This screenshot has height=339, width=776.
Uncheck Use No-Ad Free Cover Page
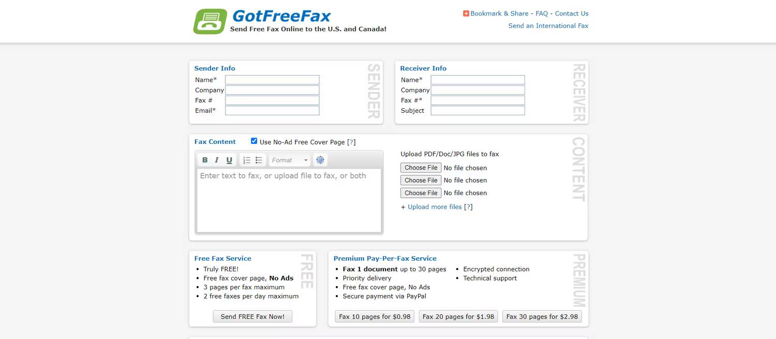point(253,140)
